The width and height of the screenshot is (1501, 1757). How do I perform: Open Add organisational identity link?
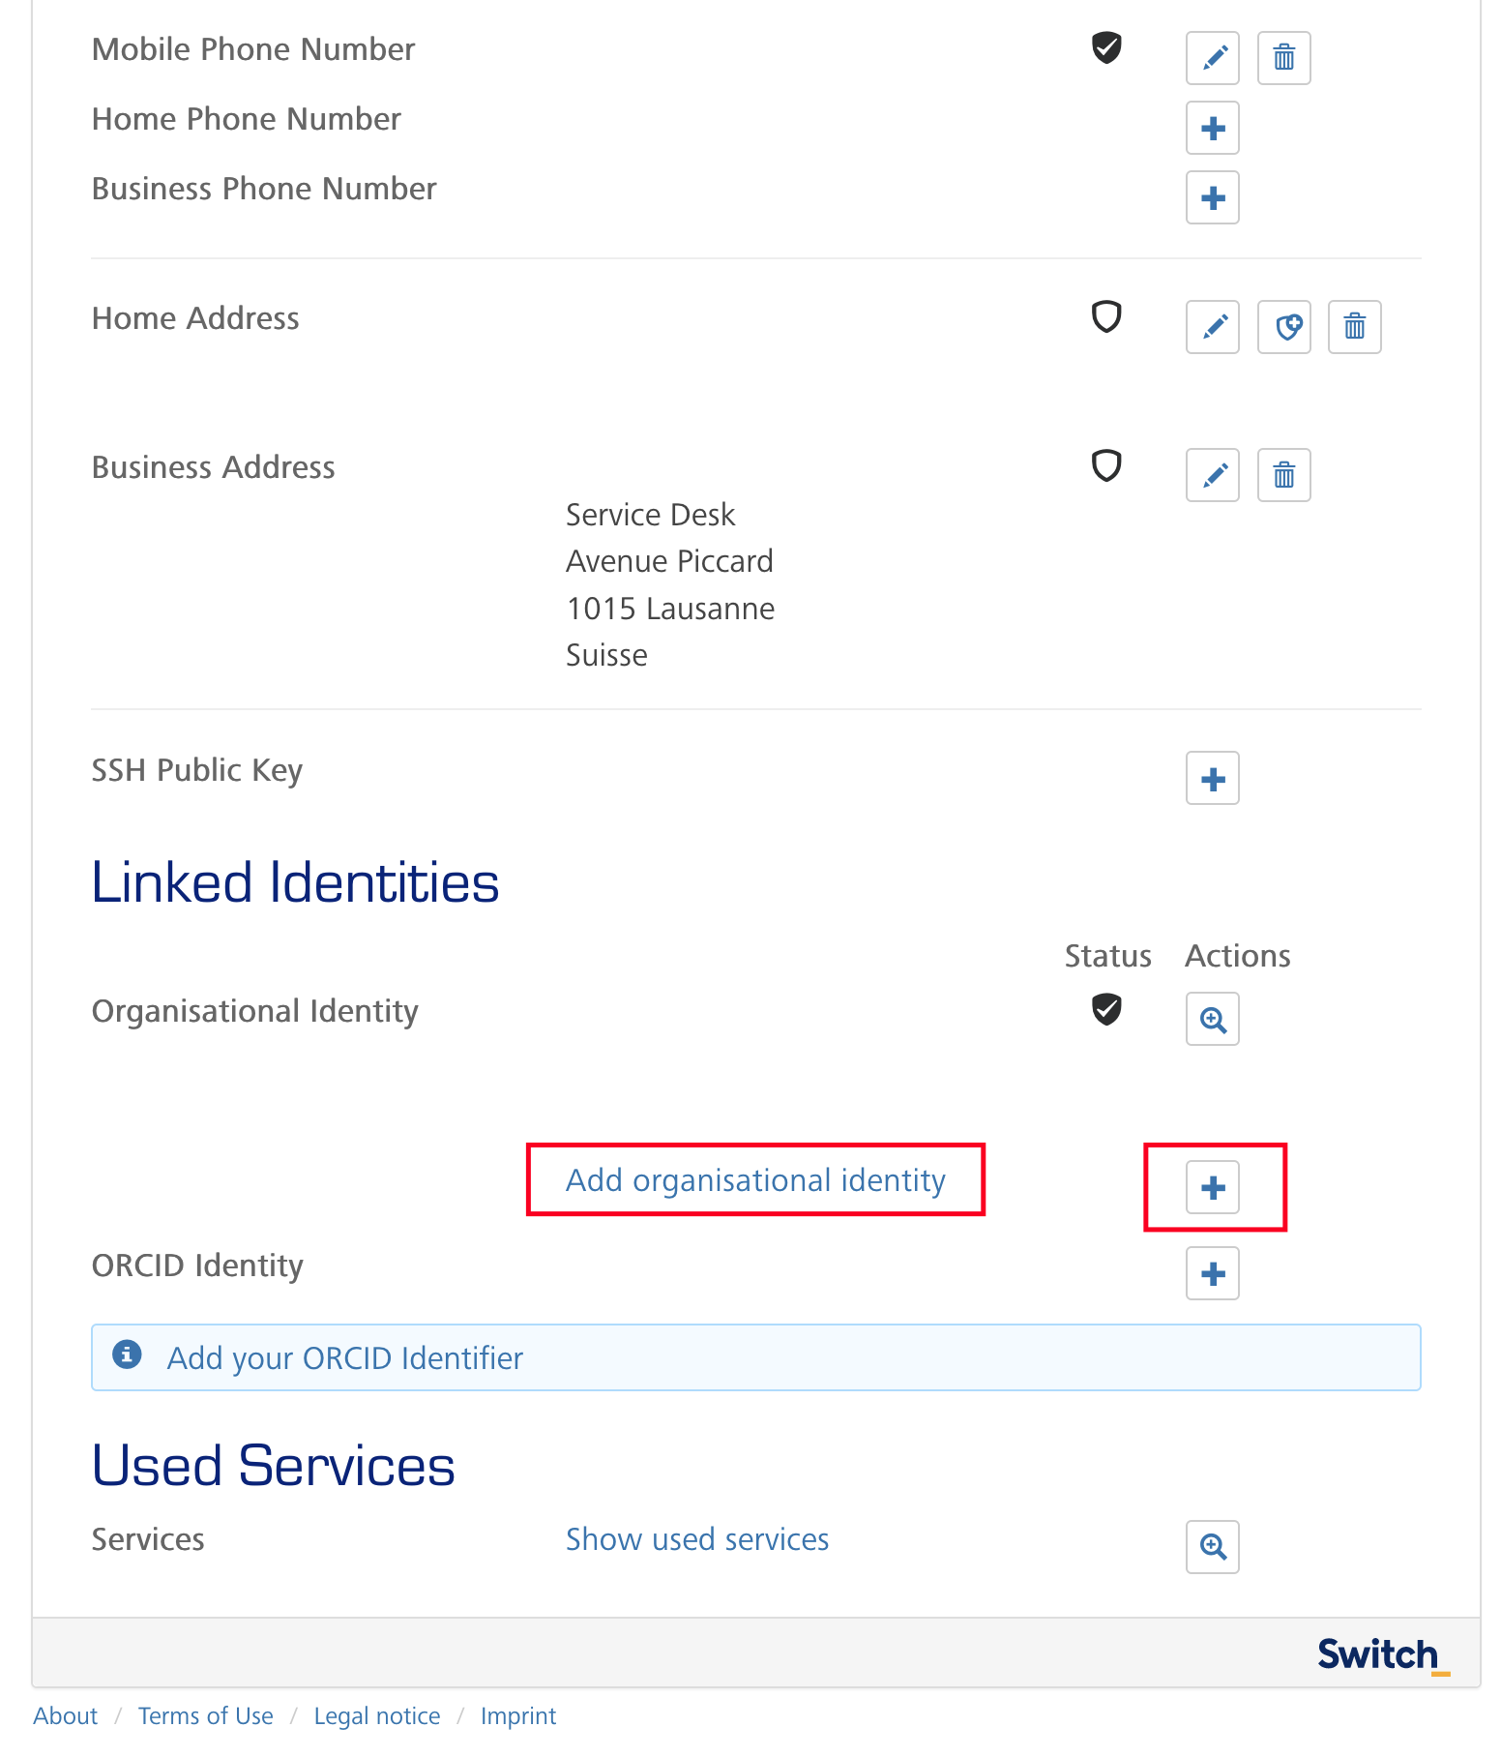(x=755, y=1180)
